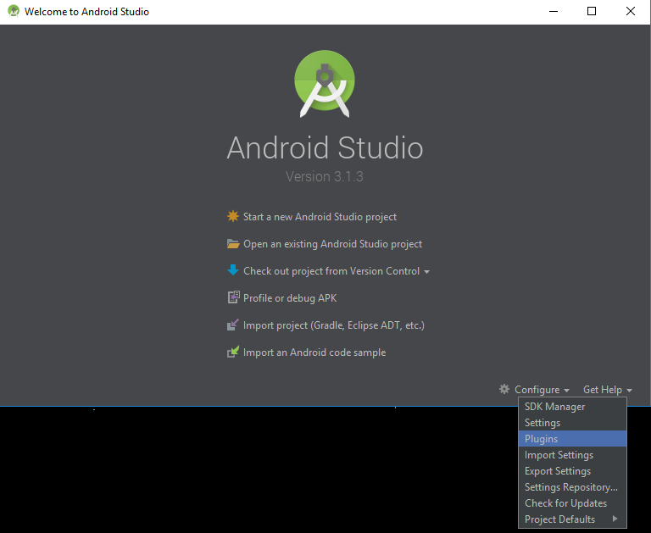The height and width of the screenshot is (533, 651).
Task: Start a new Android Studio project
Action: pos(320,217)
